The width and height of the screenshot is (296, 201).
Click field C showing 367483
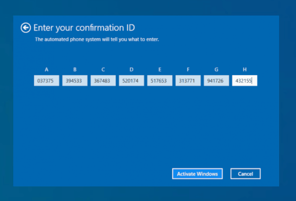tap(103, 81)
